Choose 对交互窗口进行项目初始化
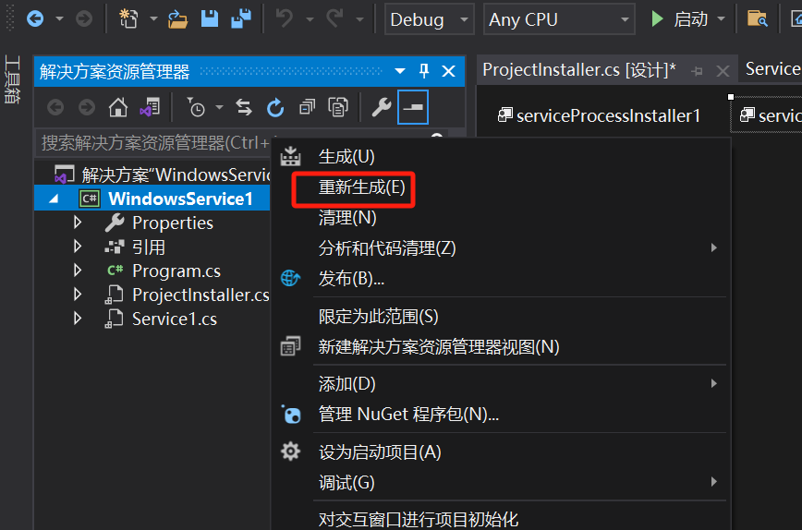This screenshot has width=802, height=530. pyautogui.click(x=419, y=520)
